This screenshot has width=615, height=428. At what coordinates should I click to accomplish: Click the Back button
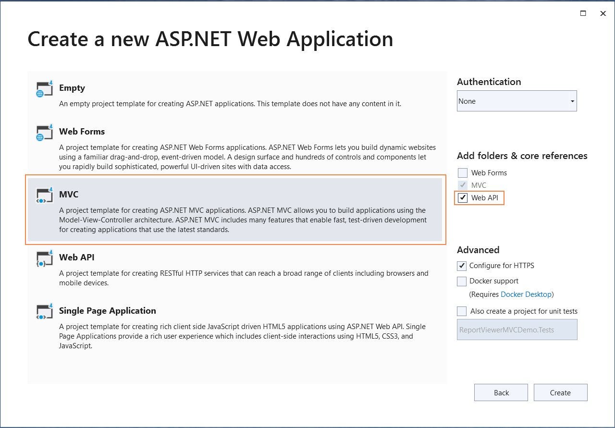click(501, 392)
